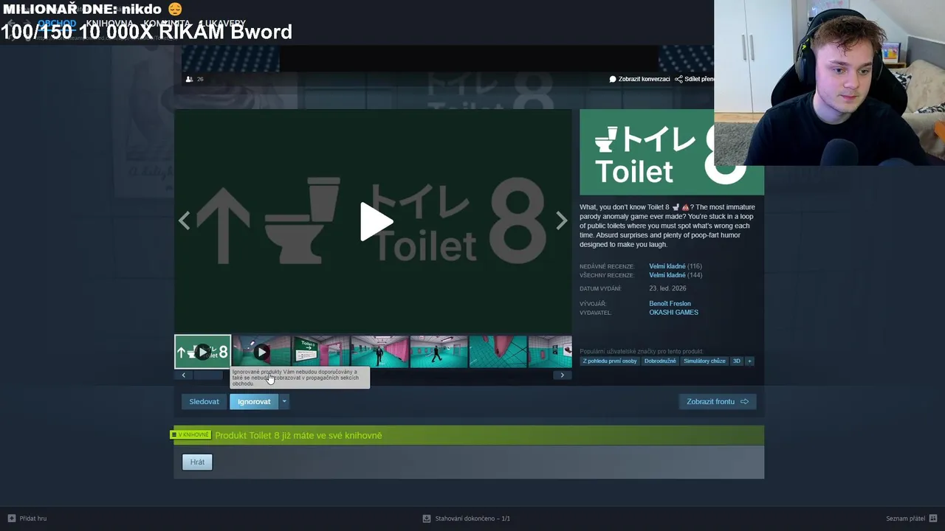This screenshot has height=531, width=945.
Task: Open the KNIHOVNA library tab
Action: pyautogui.click(x=109, y=24)
